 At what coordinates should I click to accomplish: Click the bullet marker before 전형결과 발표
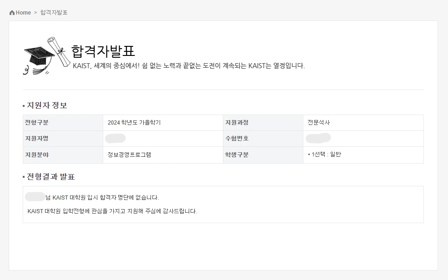click(22, 176)
